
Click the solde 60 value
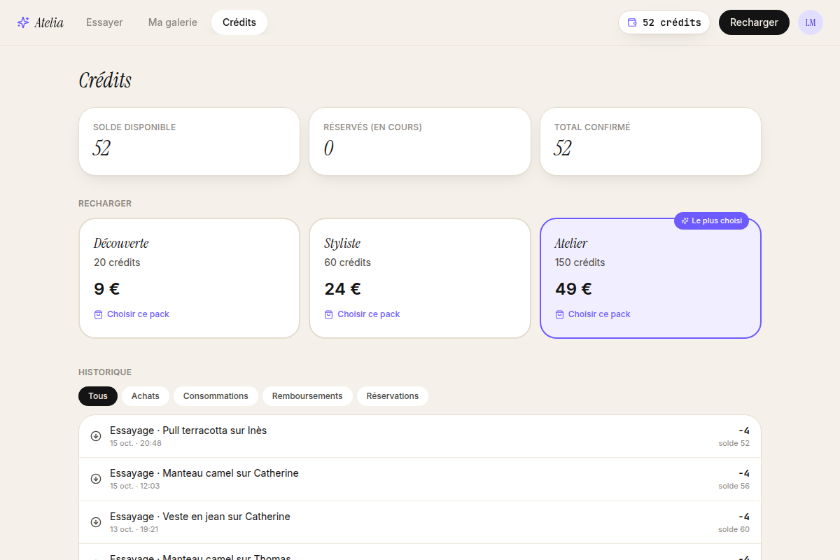(x=734, y=529)
